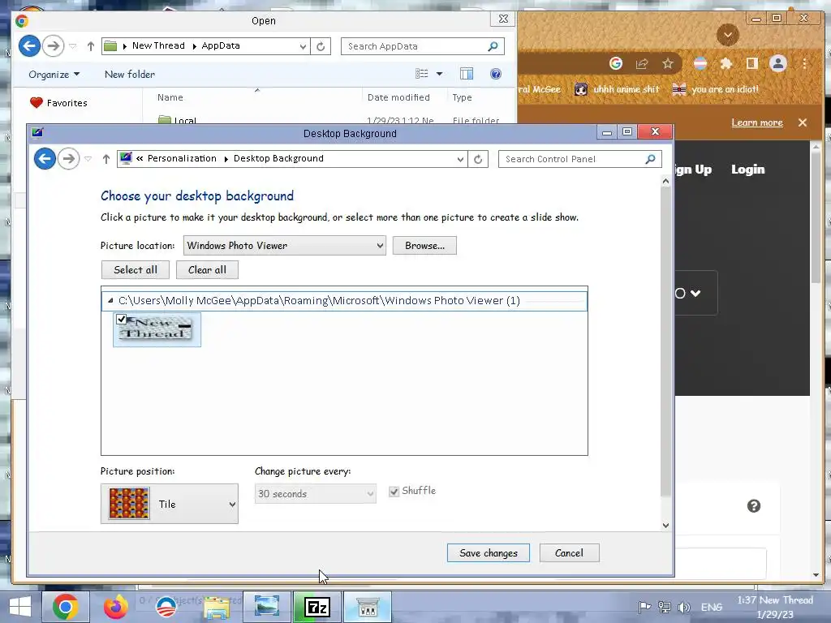The height and width of the screenshot is (623, 831).
Task: Click Save changes button
Action: point(488,553)
